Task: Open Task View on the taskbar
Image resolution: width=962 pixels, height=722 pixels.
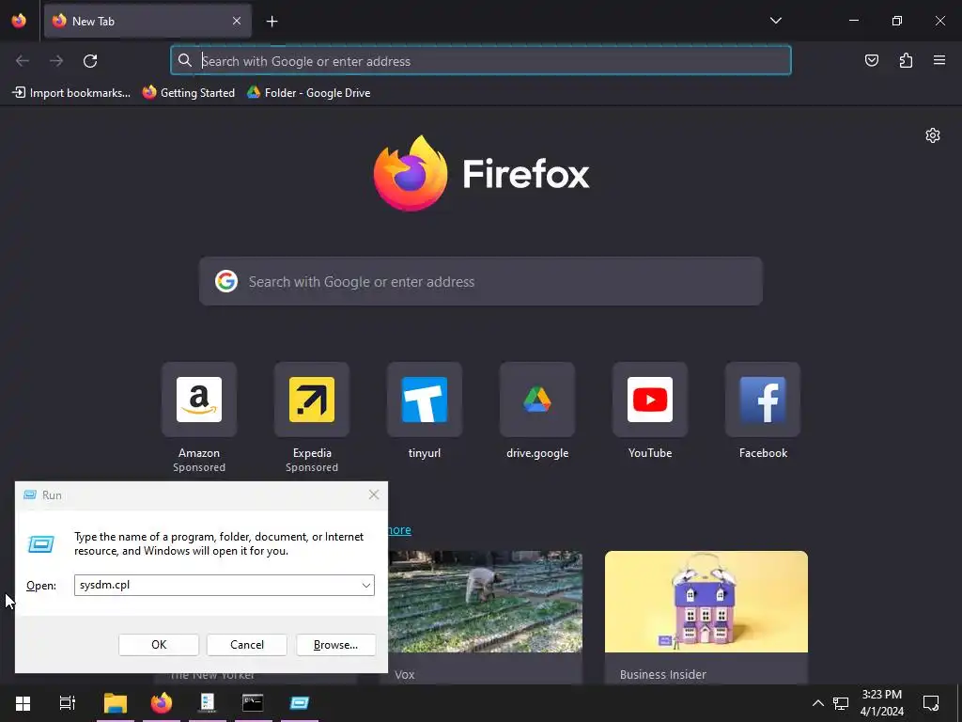Action: pos(67,703)
